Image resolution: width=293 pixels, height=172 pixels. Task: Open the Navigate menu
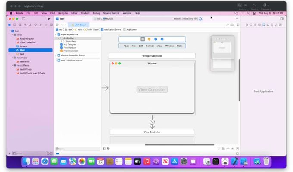(63, 13)
